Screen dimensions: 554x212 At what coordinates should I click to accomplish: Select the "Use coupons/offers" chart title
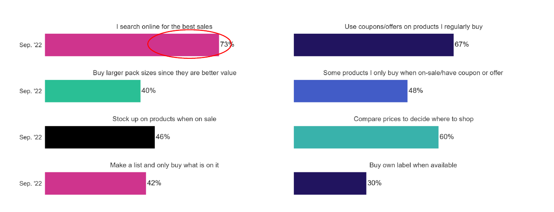pyautogui.click(x=413, y=27)
